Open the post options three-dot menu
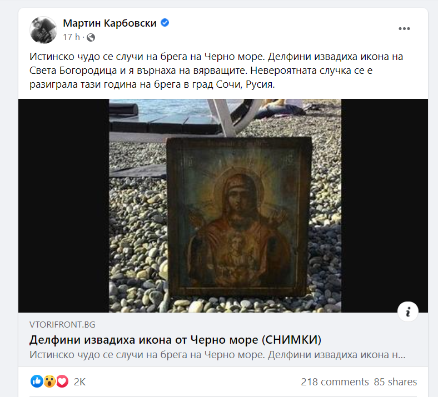Image resolution: width=438 pixels, height=397 pixels. tap(404, 29)
